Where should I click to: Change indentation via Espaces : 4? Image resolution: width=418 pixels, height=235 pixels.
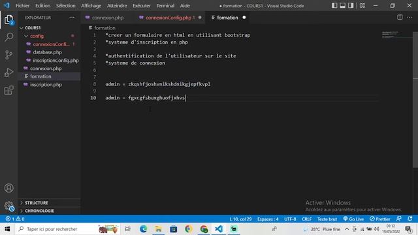pyautogui.click(x=268, y=219)
